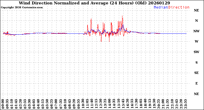This screenshot has width=204, height=110.
Task: Click the 09:20 time axis label
Action: (x=74, y=104)
